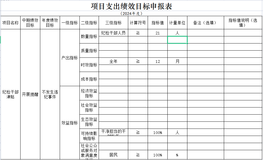Click the 指标值说明（选填） header cell
The image size is (263, 160).
point(243,23)
